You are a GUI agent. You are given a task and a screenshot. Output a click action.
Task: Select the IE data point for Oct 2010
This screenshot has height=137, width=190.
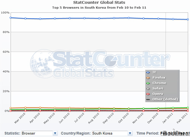tap(129, 18)
